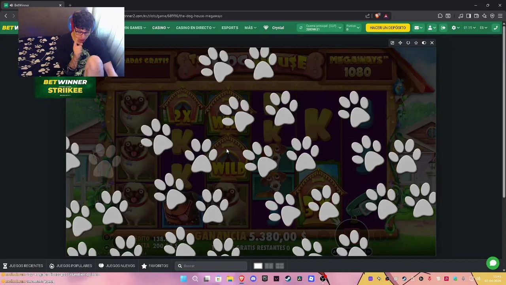Add the game to favorites star

[x=416, y=43]
